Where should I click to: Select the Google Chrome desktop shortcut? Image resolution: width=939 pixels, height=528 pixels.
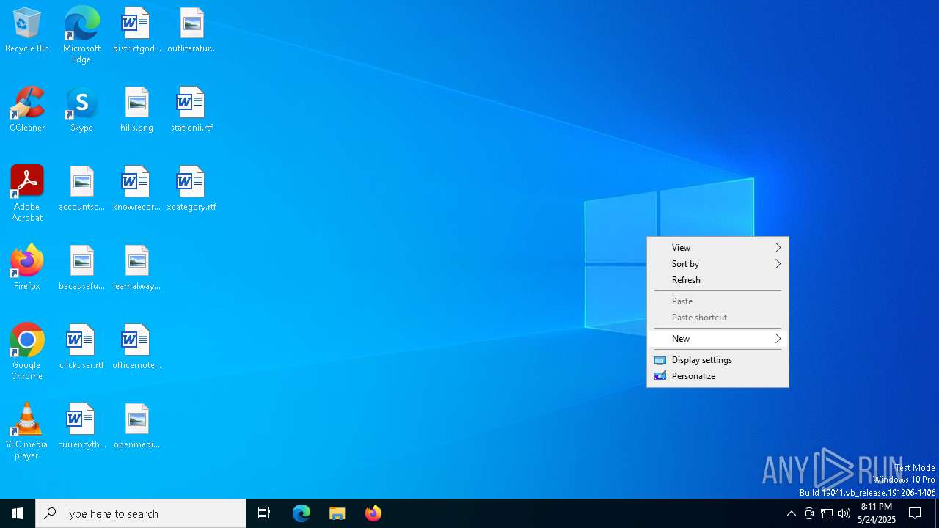[x=27, y=352]
